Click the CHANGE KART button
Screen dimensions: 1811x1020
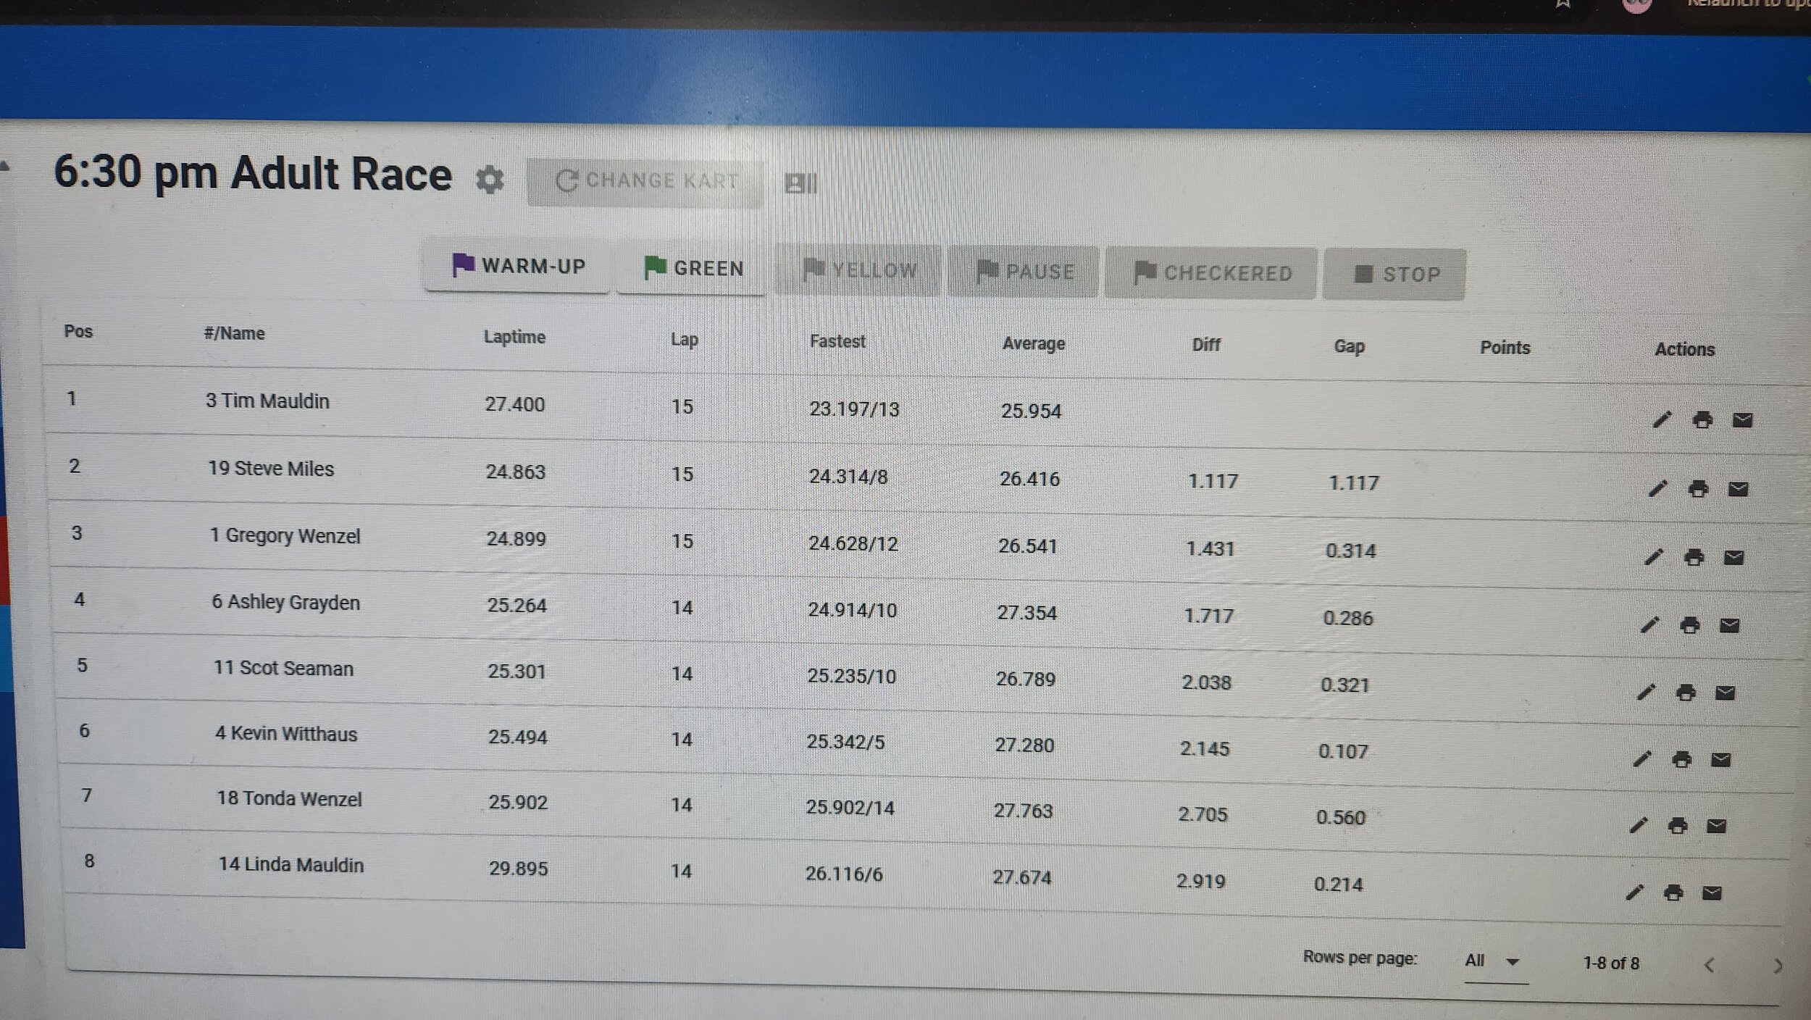pos(645,181)
